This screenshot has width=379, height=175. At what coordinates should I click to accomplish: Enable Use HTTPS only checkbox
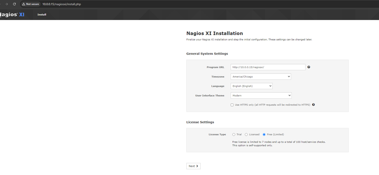(x=232, y=105)
